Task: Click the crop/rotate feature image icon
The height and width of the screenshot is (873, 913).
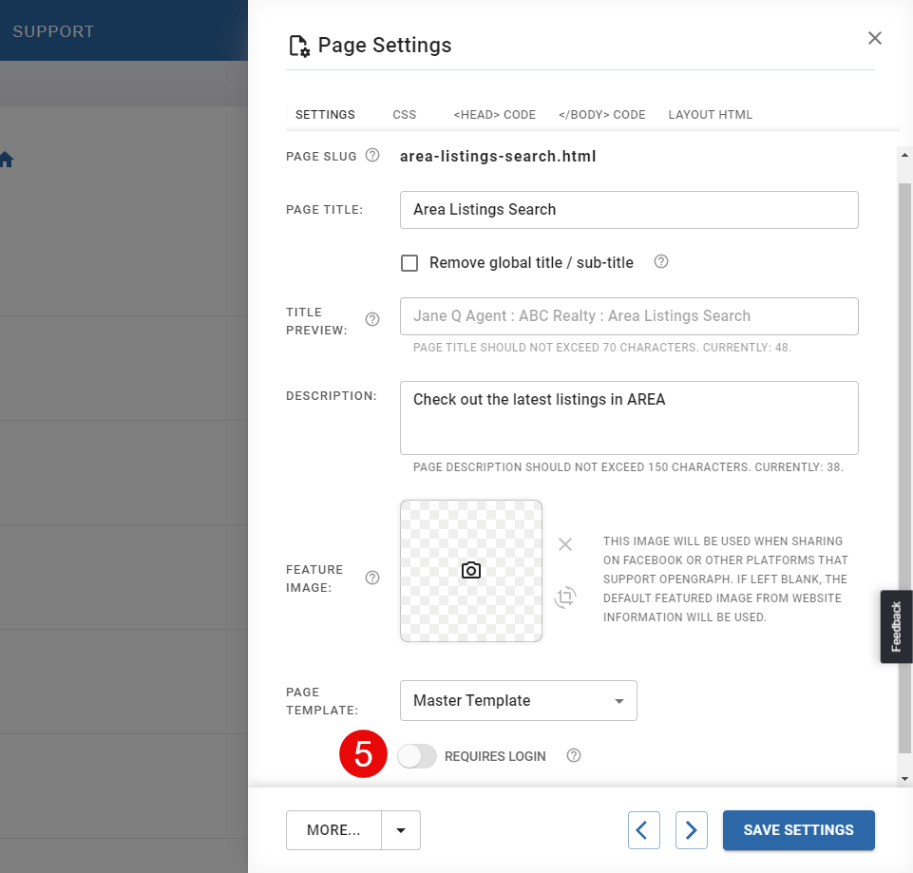Action: point(565,597)
